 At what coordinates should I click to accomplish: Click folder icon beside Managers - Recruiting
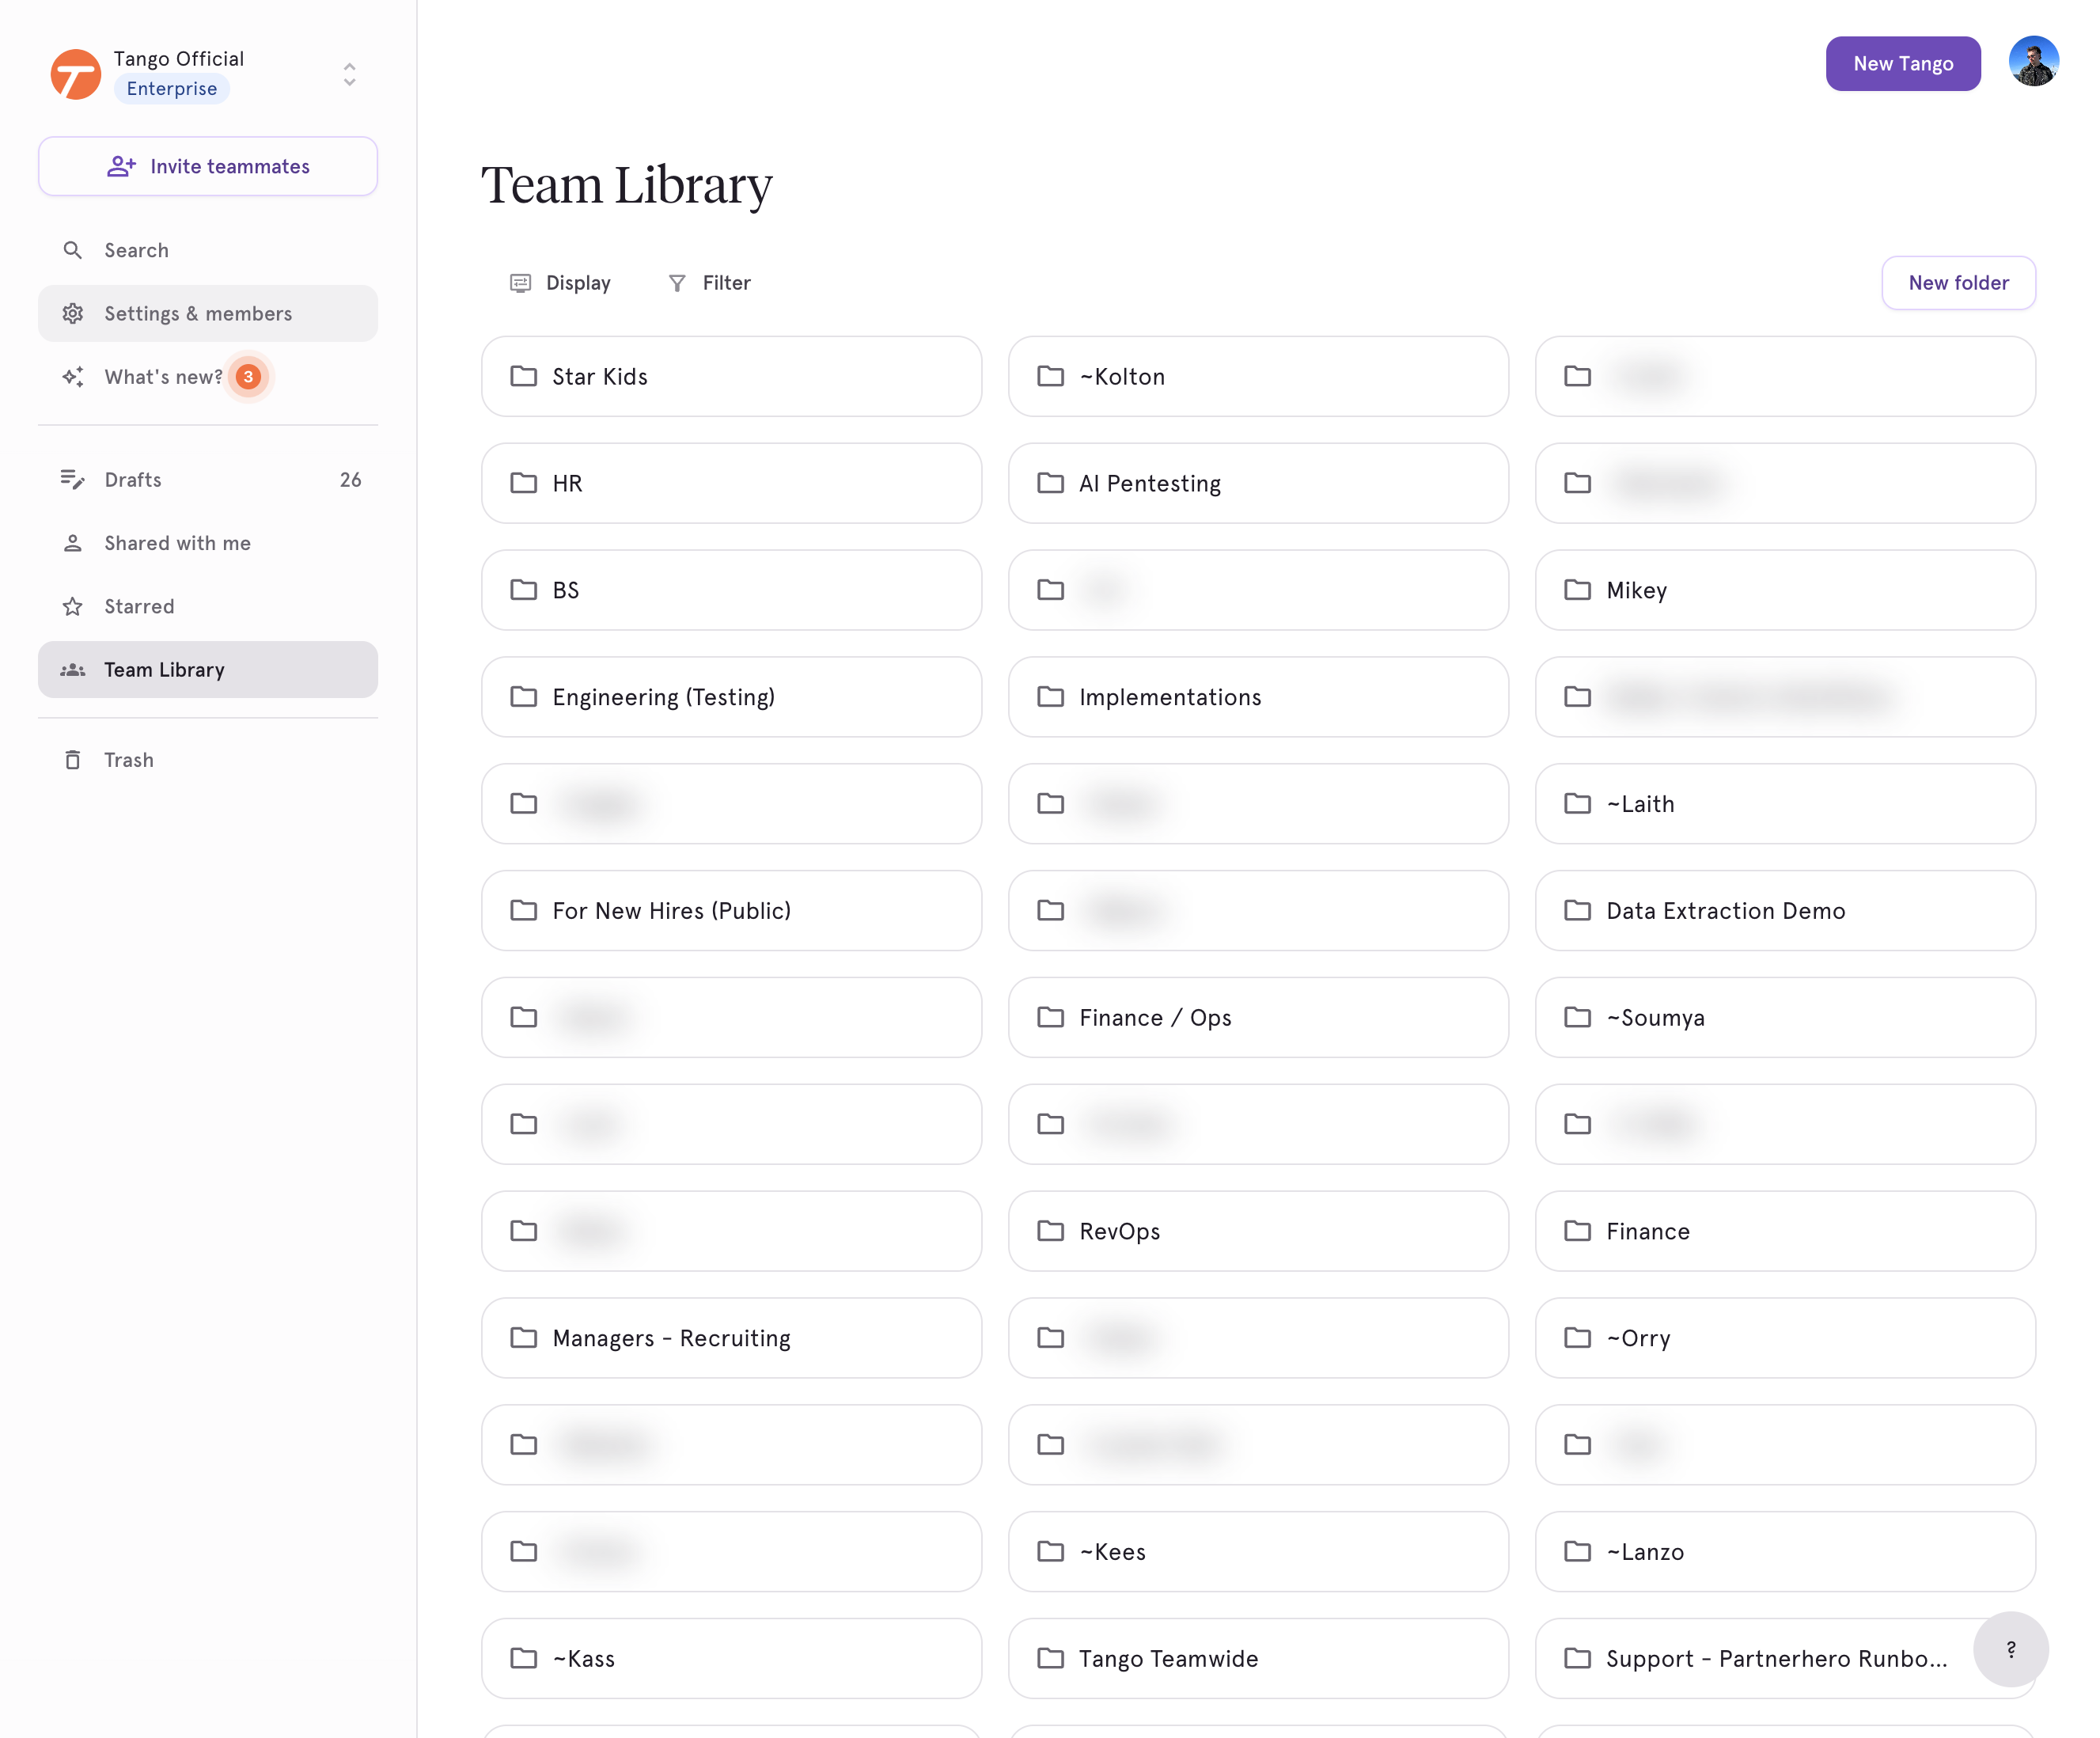523,1338
